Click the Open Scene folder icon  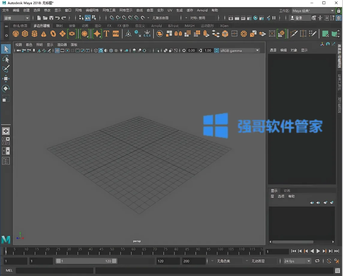coord(45,18)
